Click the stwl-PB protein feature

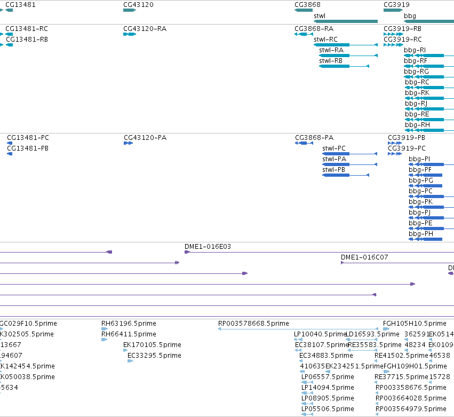(333, 170)
